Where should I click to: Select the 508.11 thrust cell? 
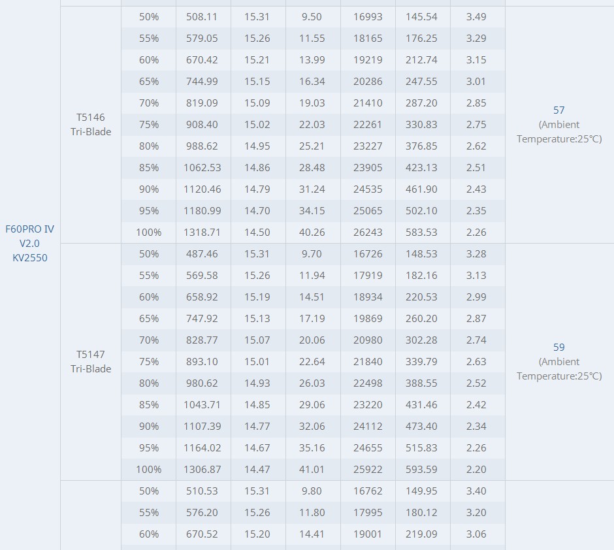coord(202,17)
